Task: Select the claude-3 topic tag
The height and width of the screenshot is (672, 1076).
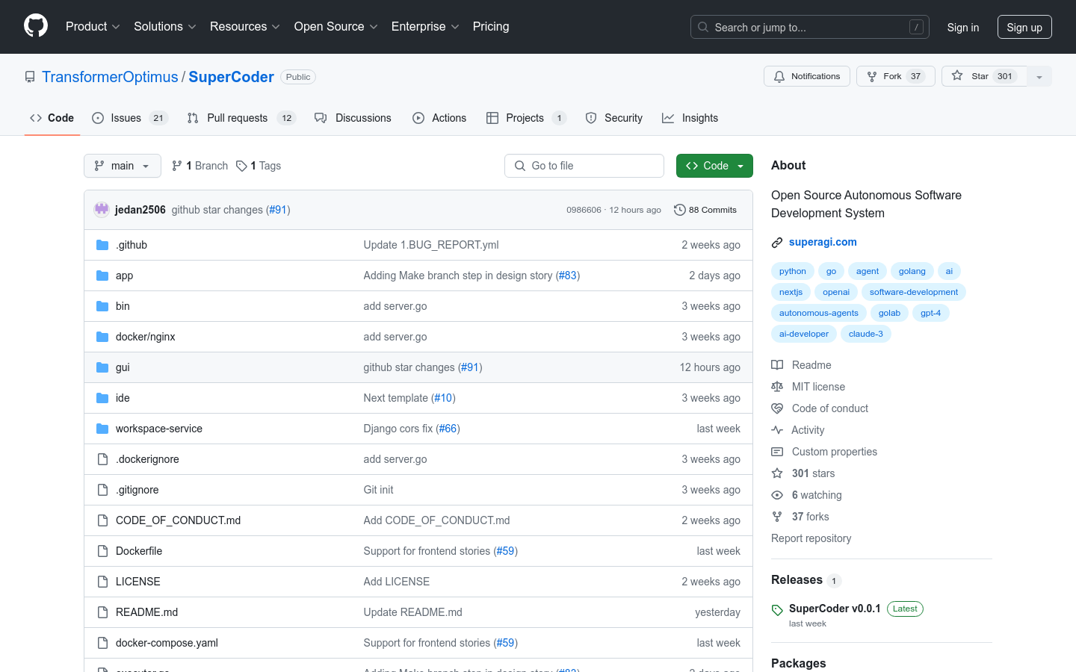Action: pos(866,334)
